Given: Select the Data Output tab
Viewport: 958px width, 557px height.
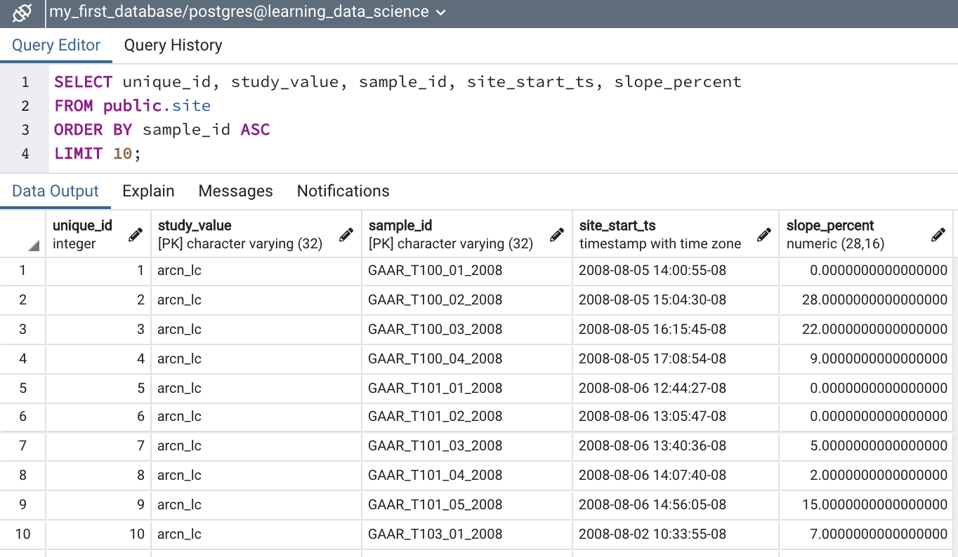Looking at the screenshot, I should click(x=55, y=191).
